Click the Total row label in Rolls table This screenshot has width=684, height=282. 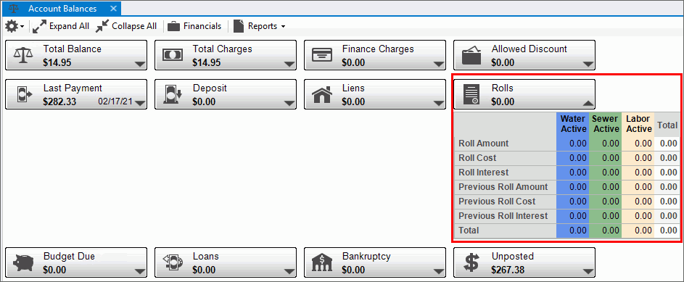469,231
